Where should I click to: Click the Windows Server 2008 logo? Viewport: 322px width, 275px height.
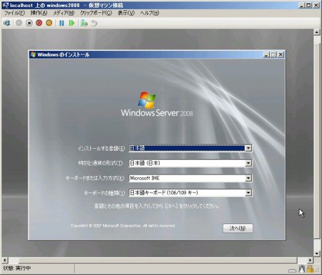tap(156, 104)
